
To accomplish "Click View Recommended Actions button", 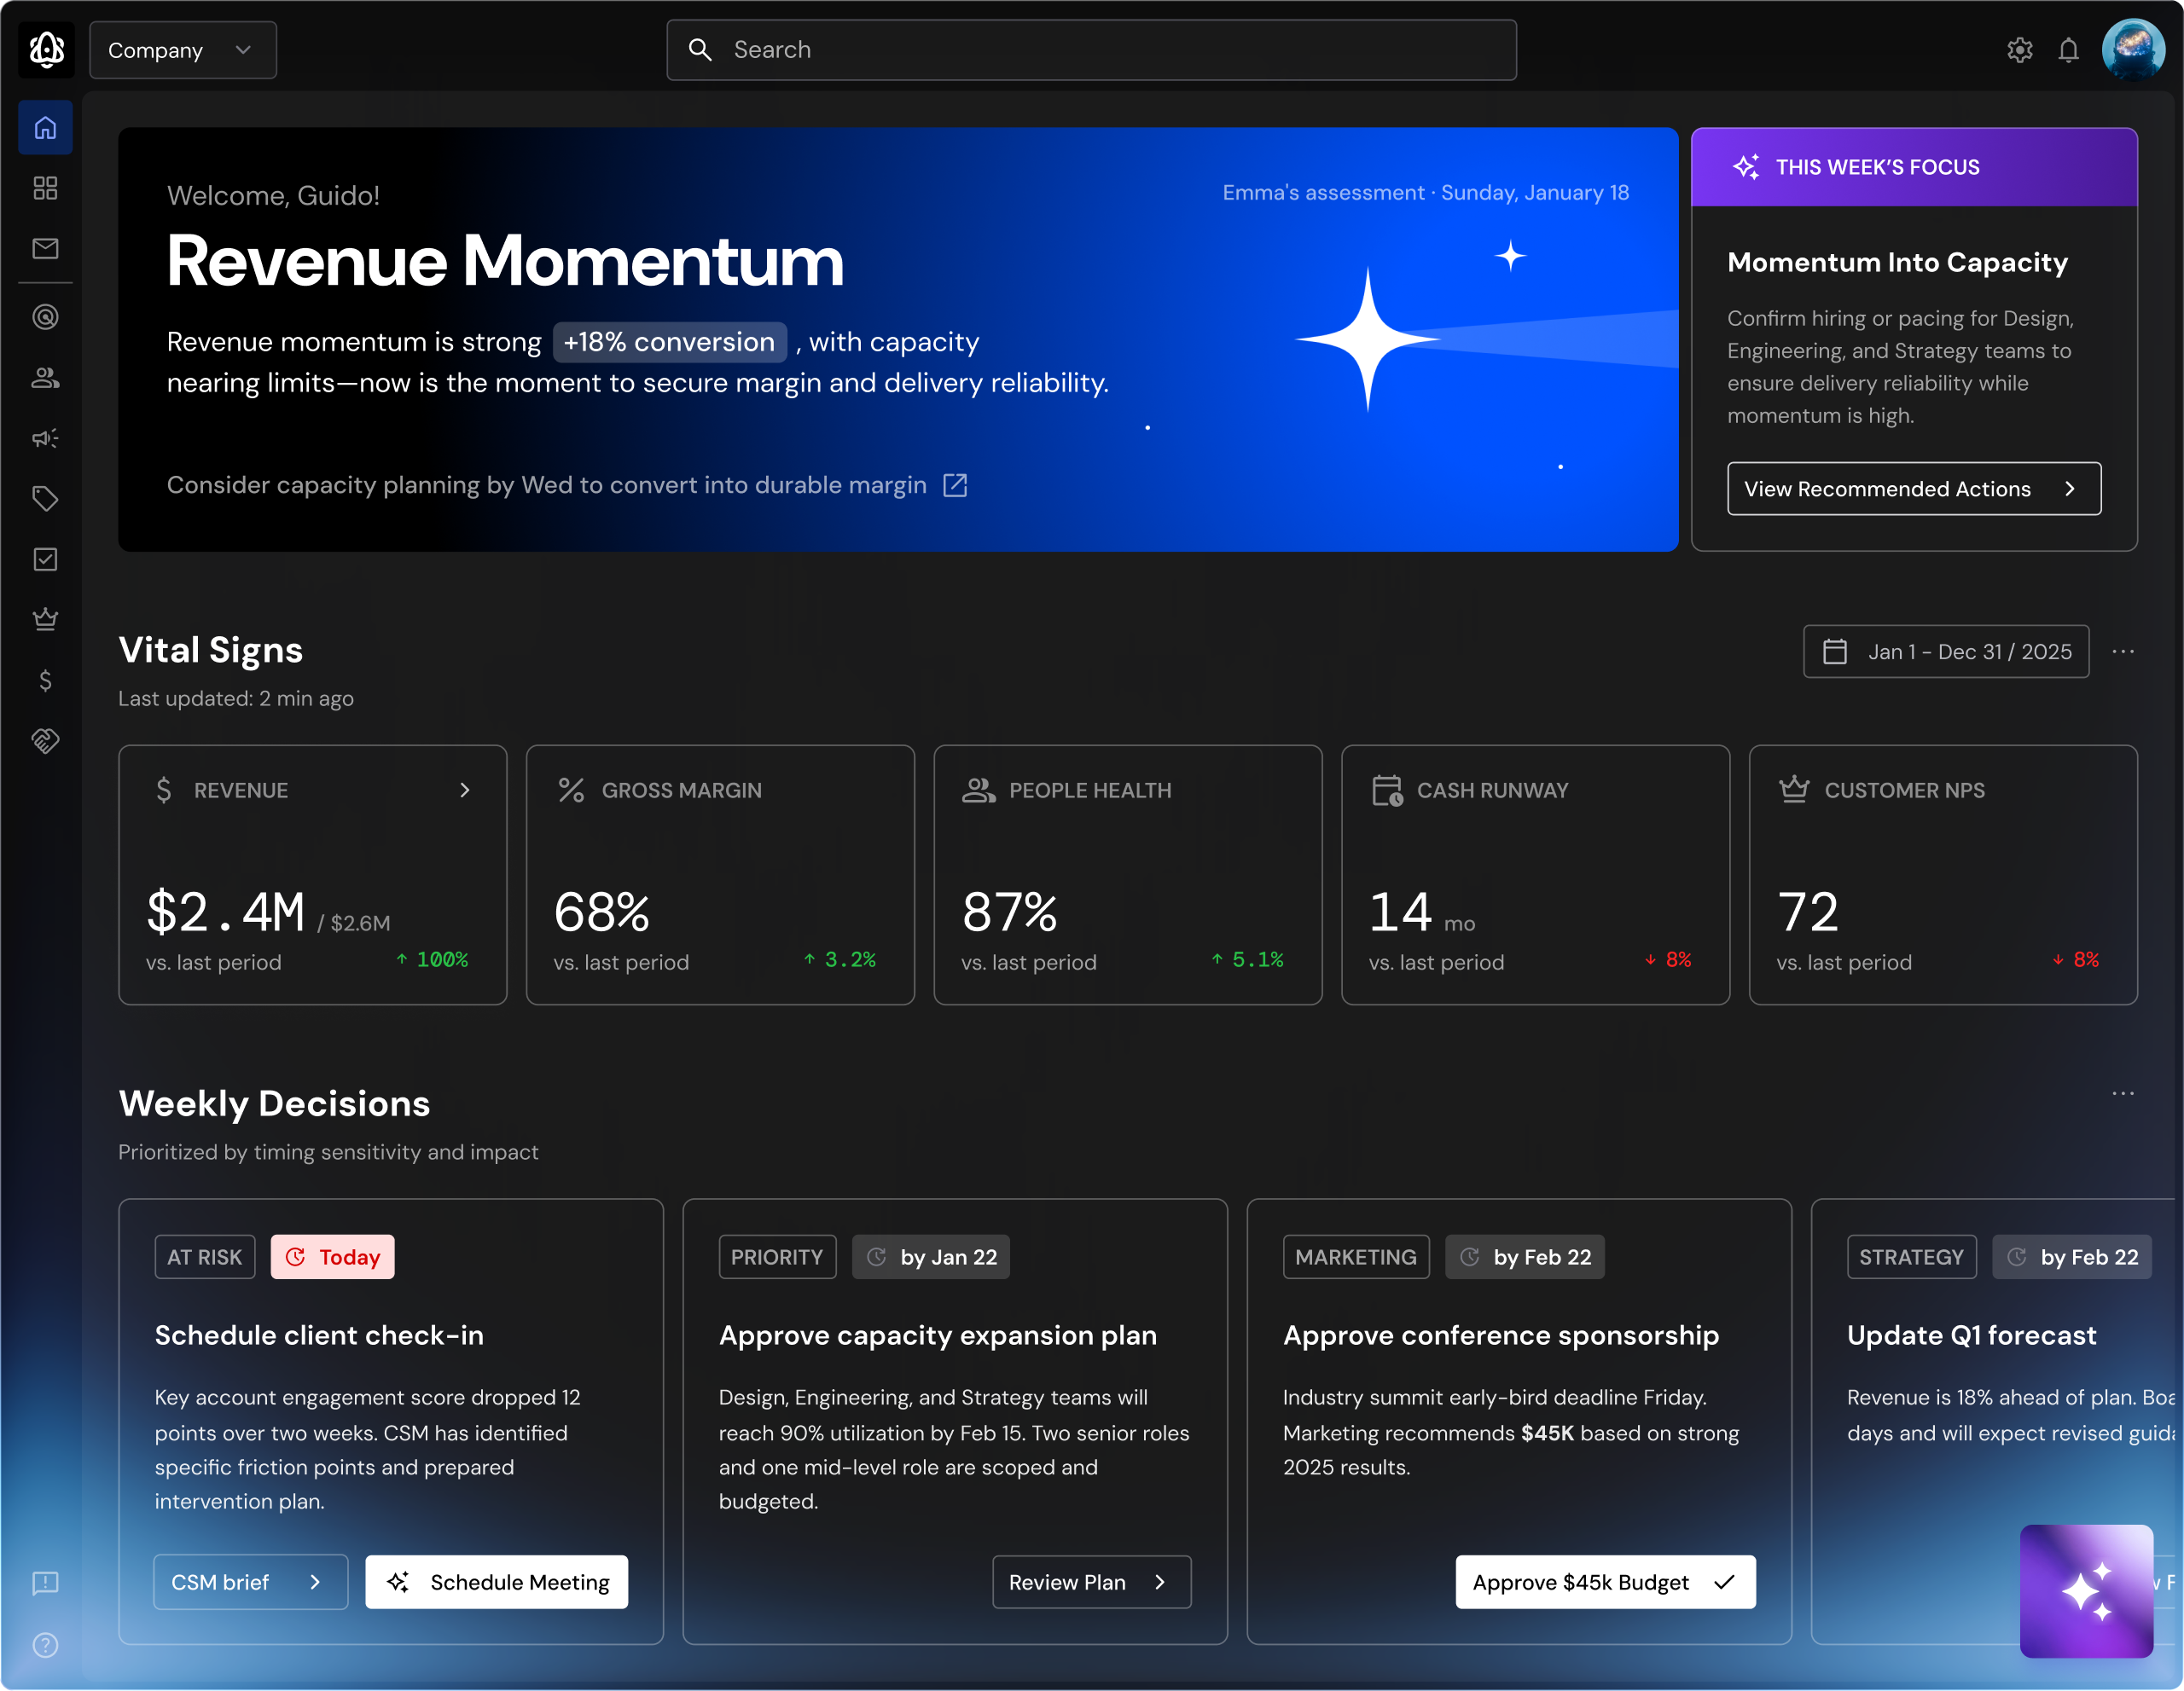I will tap(1913, 489).
